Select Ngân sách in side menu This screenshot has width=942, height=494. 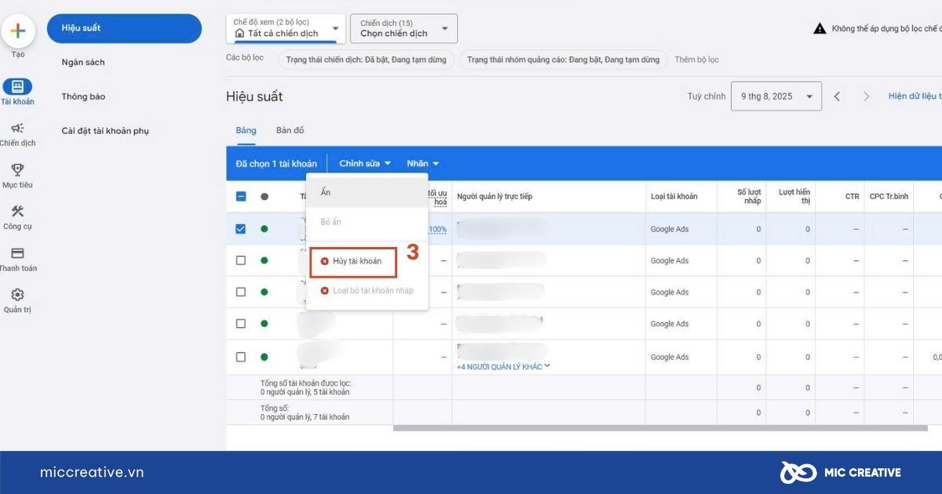click(x=83, y=62)
